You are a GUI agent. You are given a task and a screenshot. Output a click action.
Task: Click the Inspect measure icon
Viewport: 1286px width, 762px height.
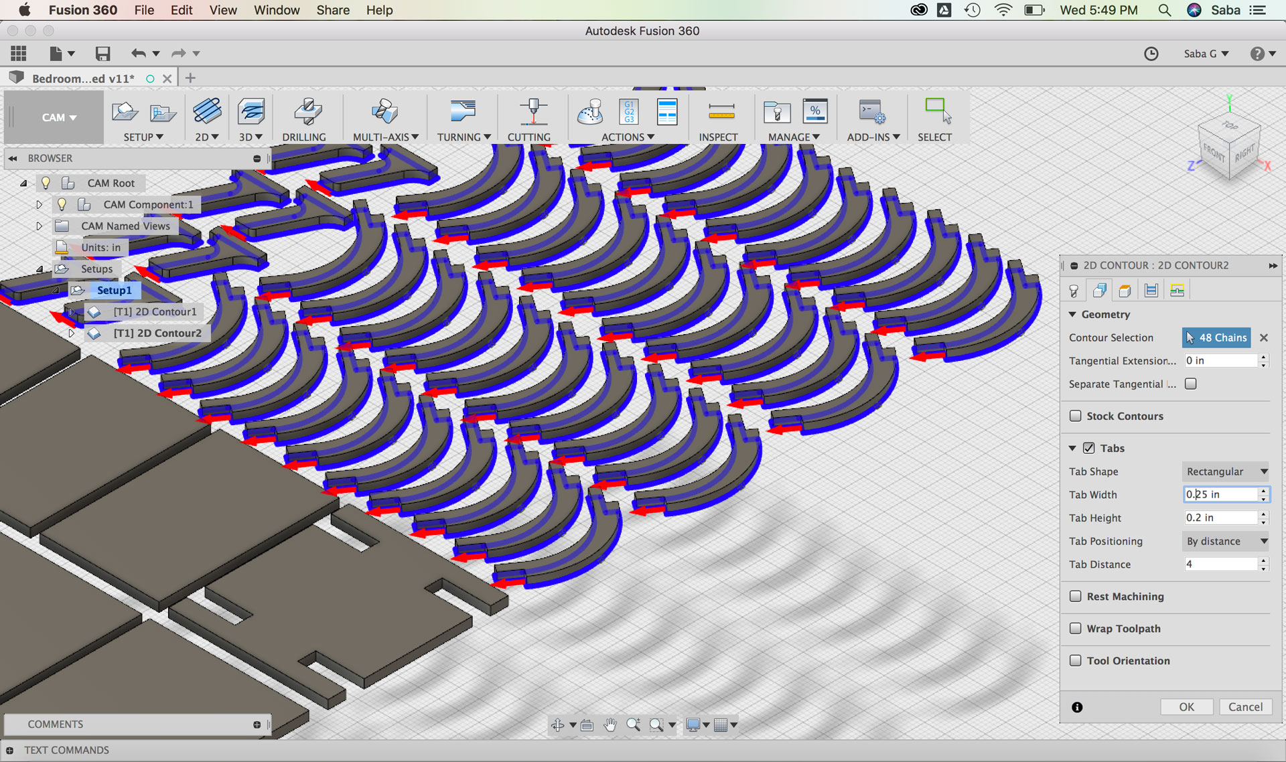click(x=721, y=112)
